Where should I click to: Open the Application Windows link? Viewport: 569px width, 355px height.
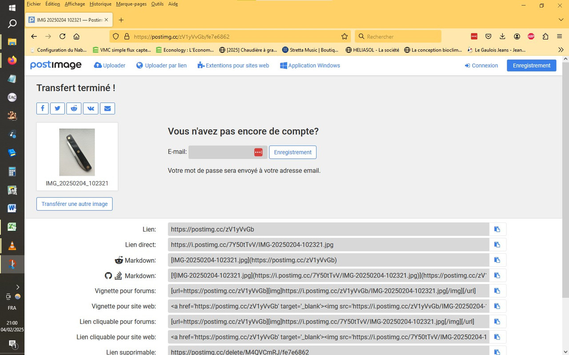click(x=310, y=65)
